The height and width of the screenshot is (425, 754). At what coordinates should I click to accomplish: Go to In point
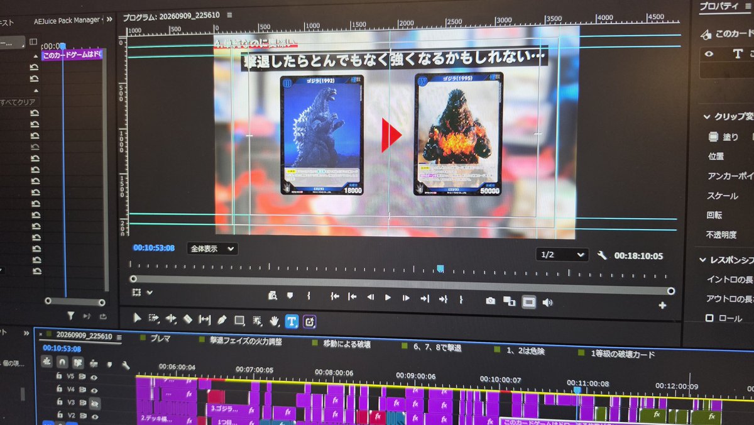(x=335, y=297)
